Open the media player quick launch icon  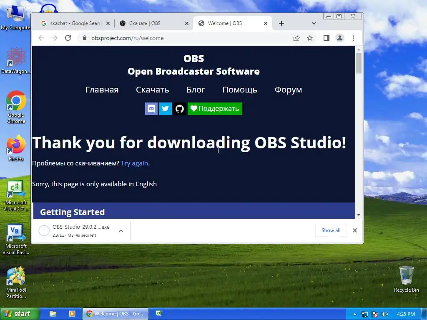click(x=72, y=314)
